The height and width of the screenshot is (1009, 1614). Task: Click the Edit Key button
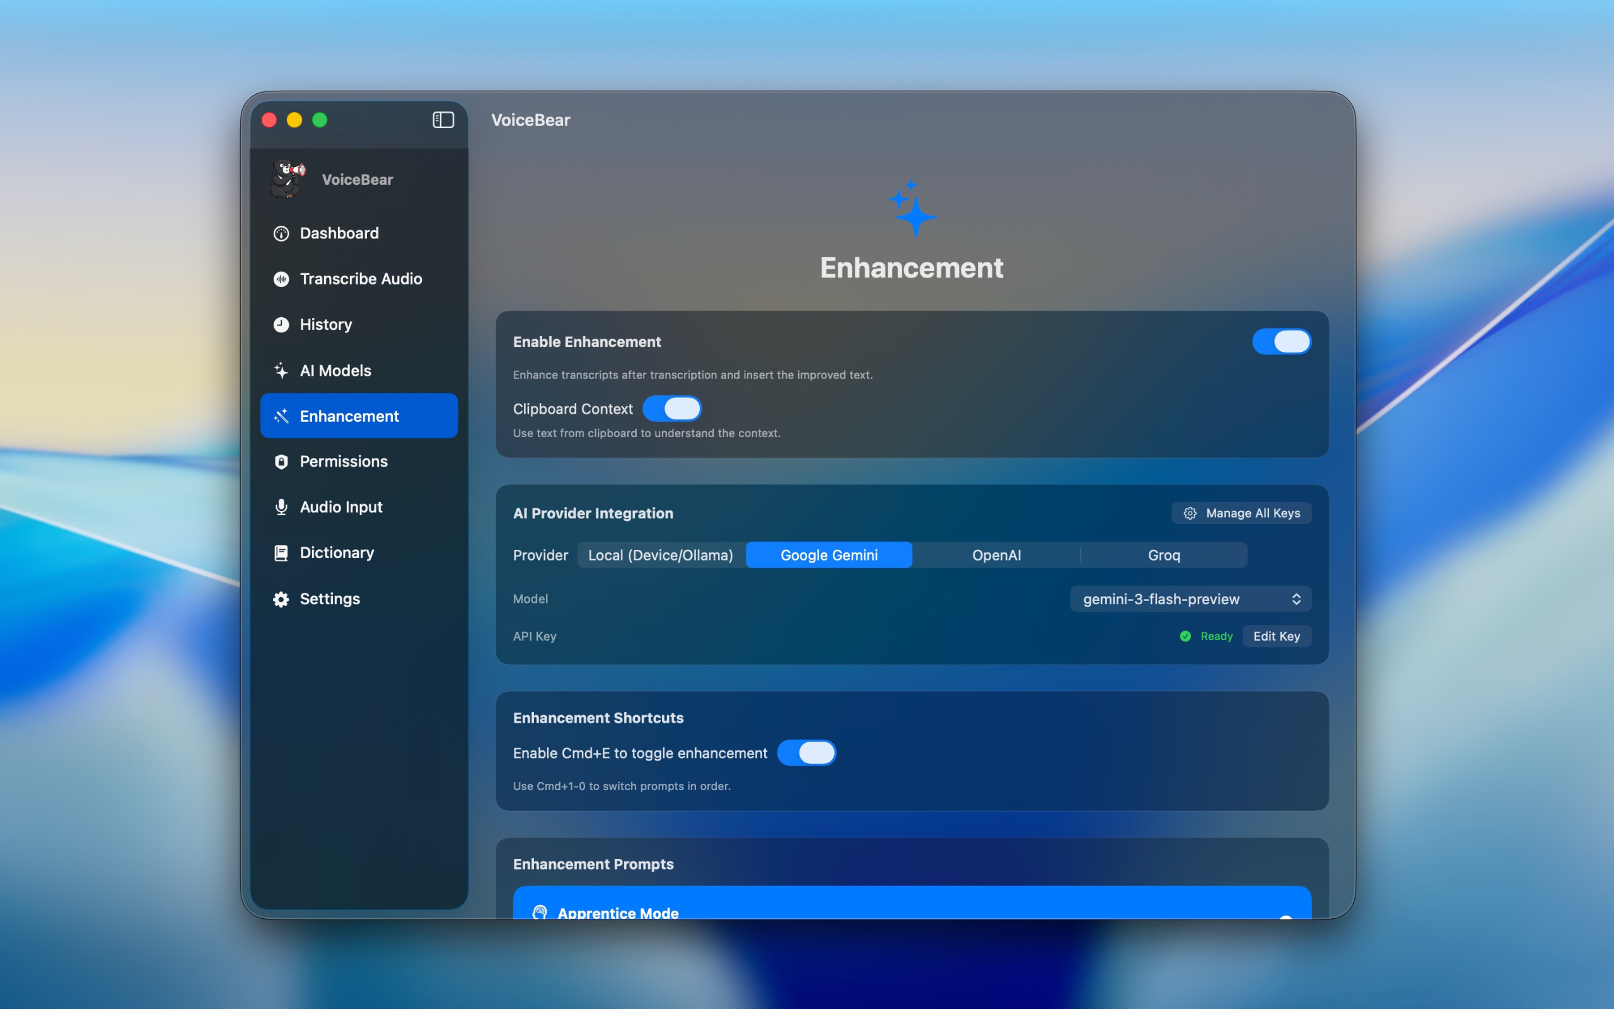(x=1277, y=636)
